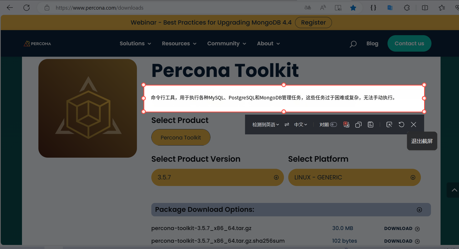Viewport: 459px width, 249px height.
Task: Click the percona-toolkit-3.5.7_x86_64.tar.gz file name
Action: click(201, 228)
